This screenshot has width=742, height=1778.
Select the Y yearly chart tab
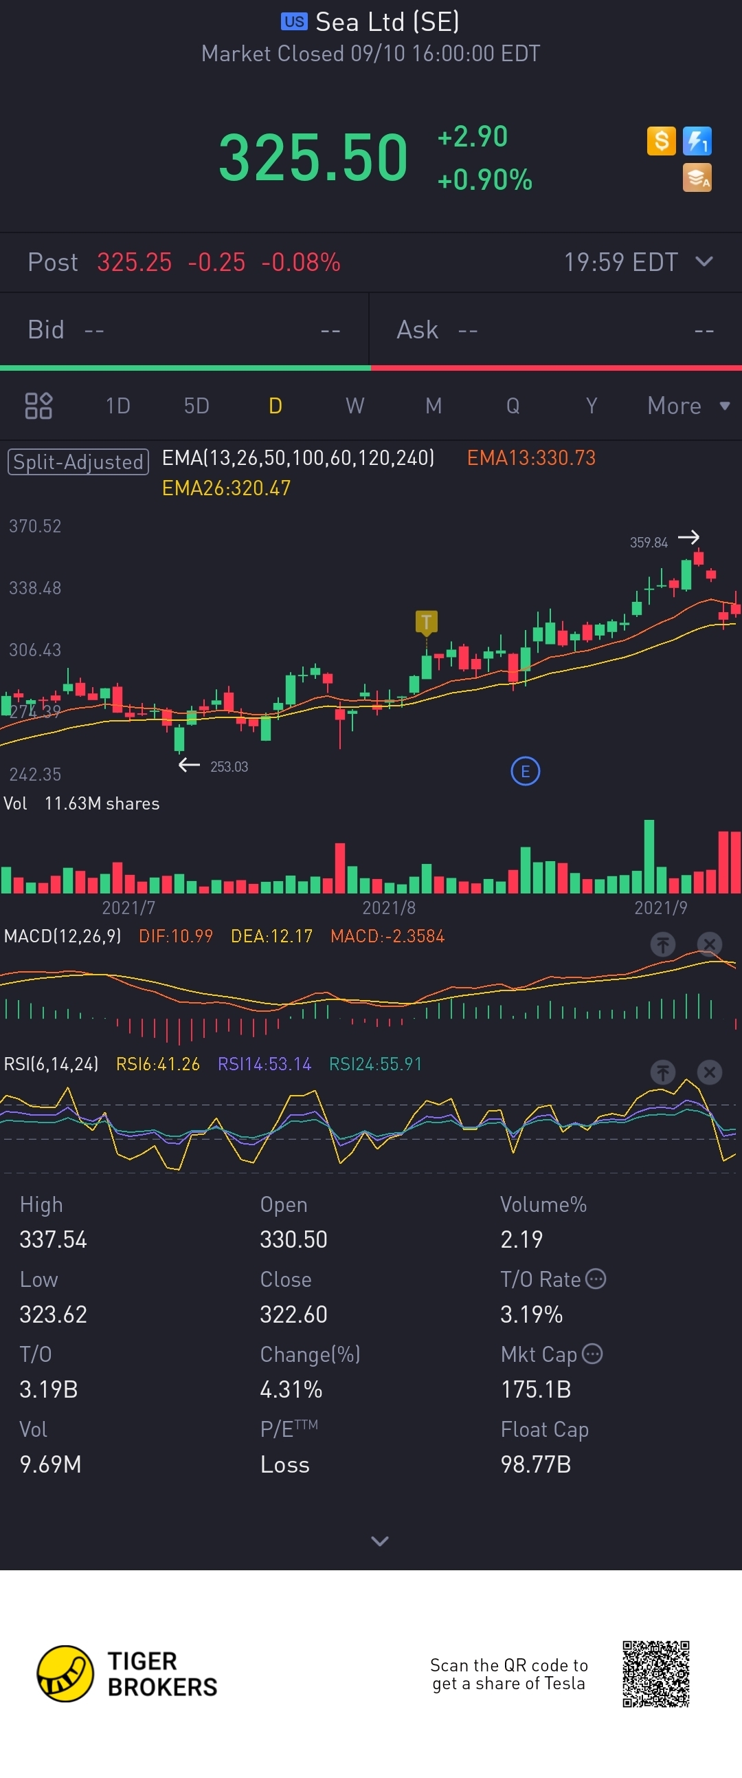(592, 406)
